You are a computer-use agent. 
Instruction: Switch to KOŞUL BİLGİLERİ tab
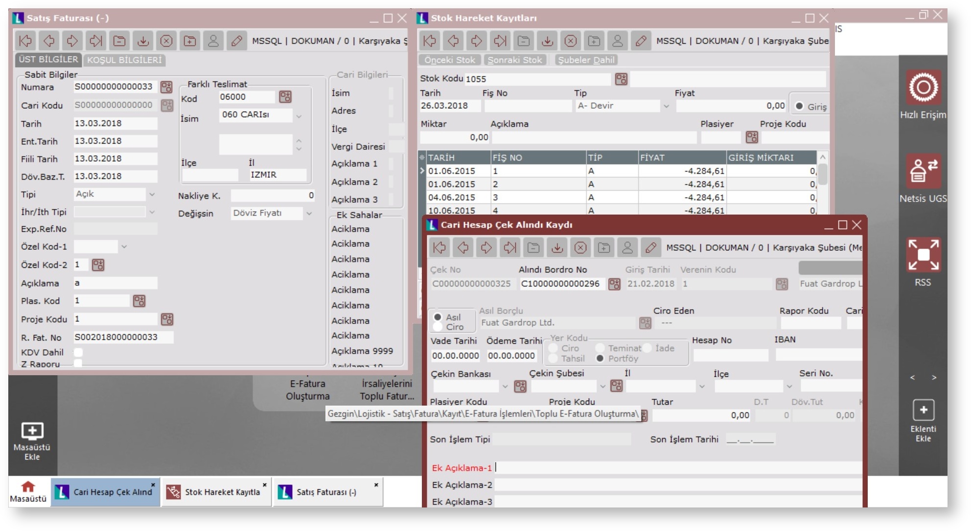[x=124, y=60]
